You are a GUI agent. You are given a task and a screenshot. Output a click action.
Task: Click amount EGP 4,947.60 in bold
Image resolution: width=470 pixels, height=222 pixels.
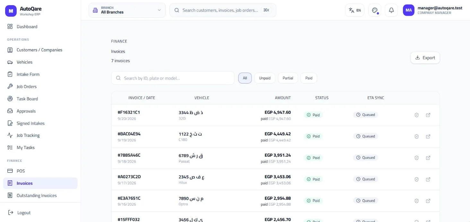278,112
